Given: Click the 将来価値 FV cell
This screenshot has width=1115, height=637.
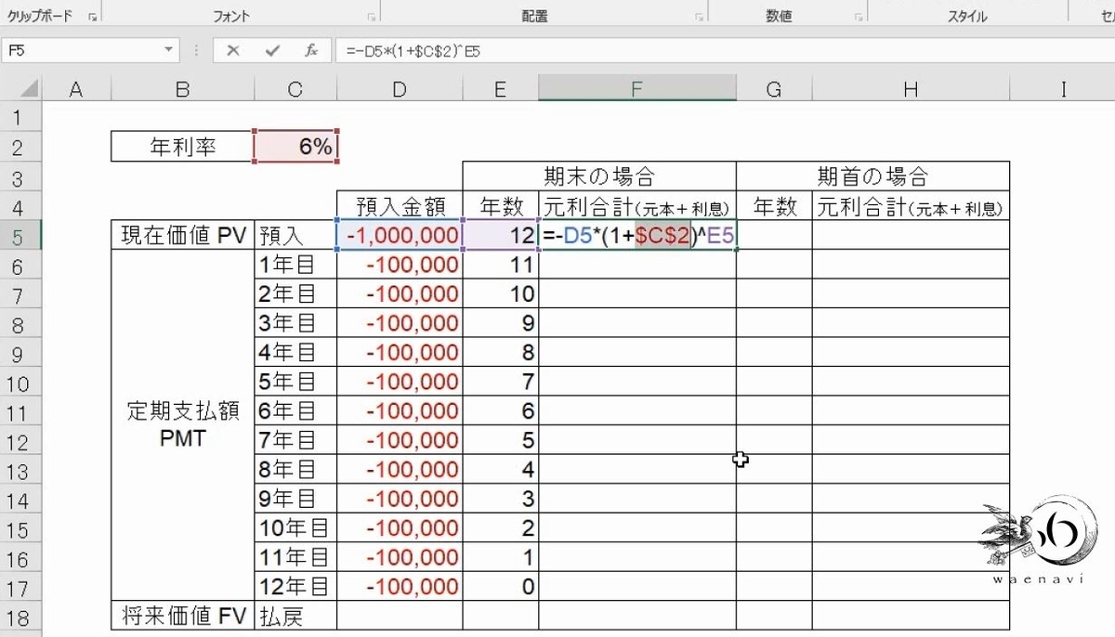Looking at the screenshot, I should [x=182, y=616].
